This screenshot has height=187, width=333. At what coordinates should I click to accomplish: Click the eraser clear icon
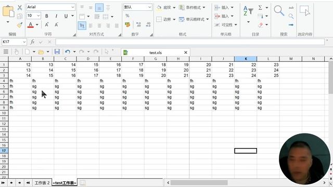[x=260, y=25]
